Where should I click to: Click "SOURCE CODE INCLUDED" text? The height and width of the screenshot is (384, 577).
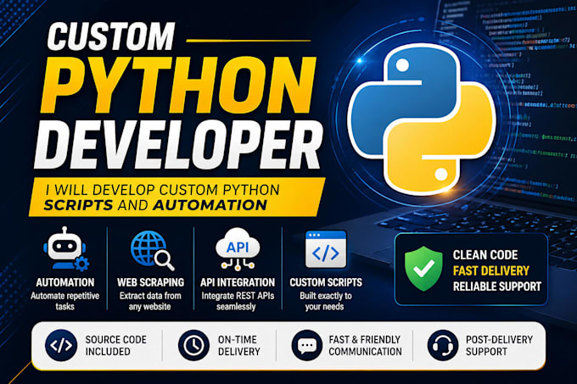click(x=116, y=345)
